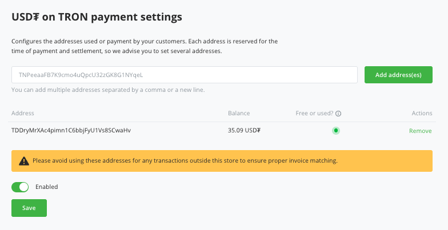Click the info icon beside Free or used?

(338, 114)
